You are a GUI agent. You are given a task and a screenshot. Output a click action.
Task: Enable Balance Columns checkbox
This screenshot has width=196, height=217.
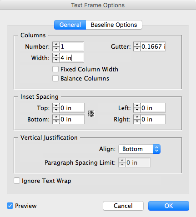(x=55, y=78)
